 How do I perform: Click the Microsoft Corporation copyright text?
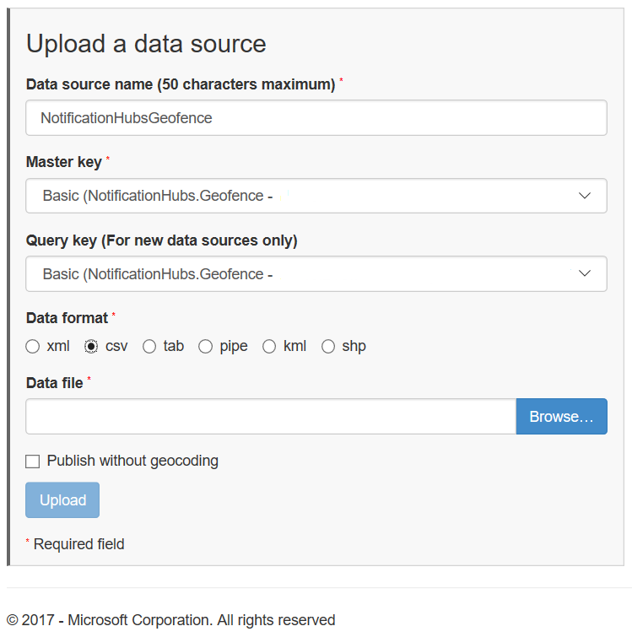tap(171, 620)
